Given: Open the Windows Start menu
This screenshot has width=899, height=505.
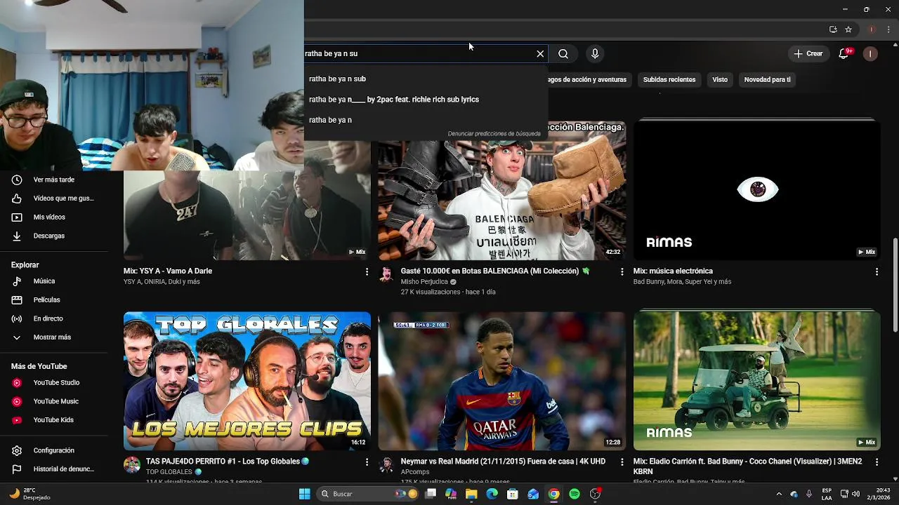Looking at the screenshot, I should 304,494.
